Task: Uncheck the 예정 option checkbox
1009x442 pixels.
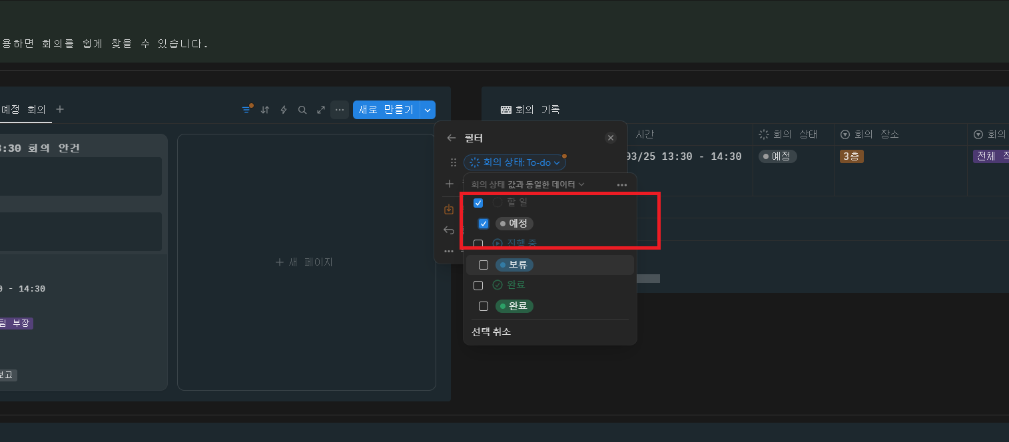Action: coord(484,224)
